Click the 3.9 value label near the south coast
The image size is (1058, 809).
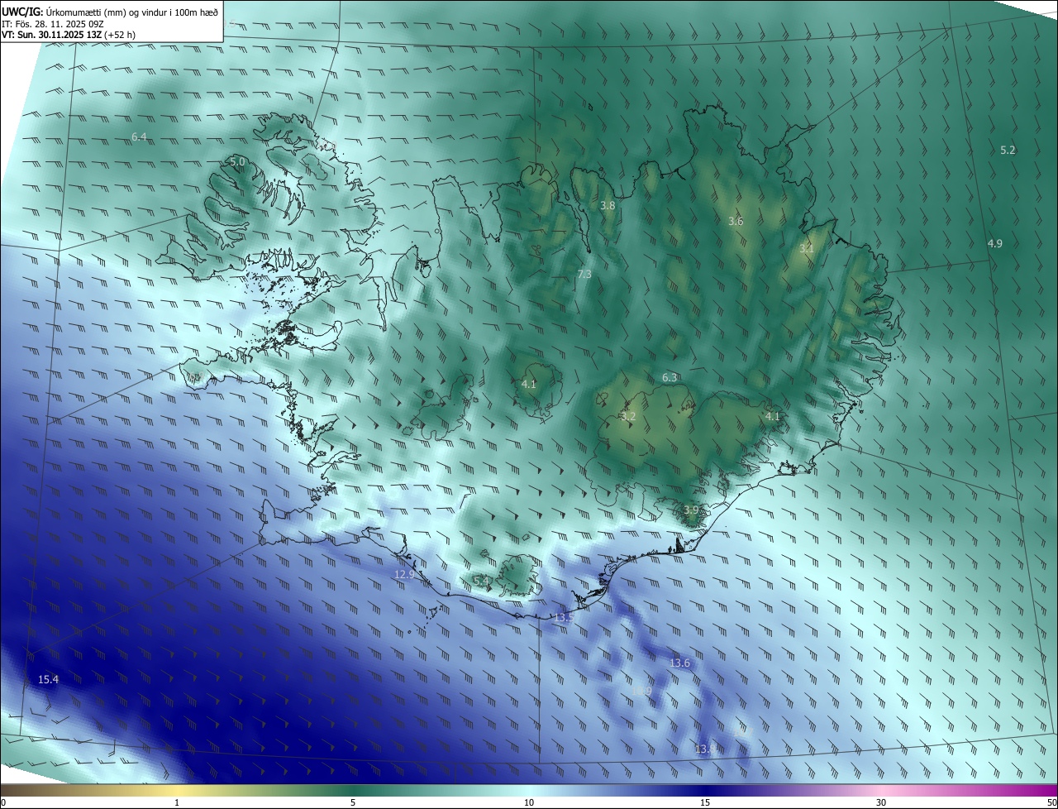tap(692, 510)
